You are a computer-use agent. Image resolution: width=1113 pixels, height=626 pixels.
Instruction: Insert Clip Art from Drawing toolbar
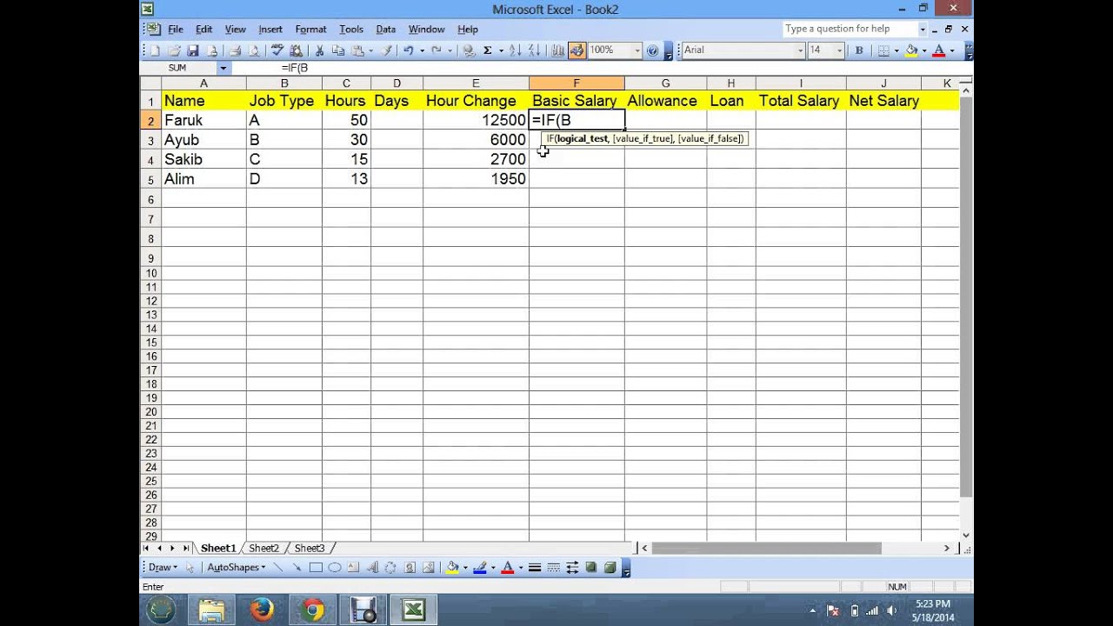[410, 568]
